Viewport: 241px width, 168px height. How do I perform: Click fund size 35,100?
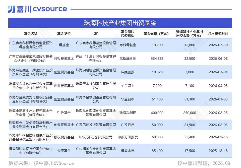[157, 151]
